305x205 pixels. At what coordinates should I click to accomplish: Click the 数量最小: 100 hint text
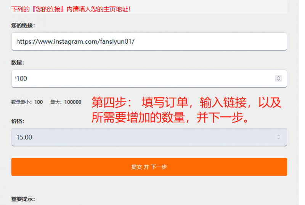(27, 102)
